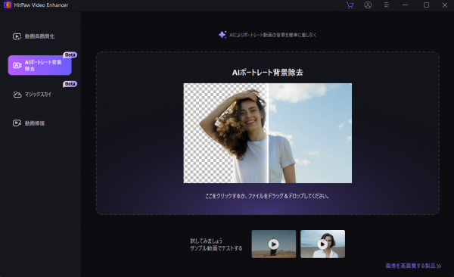The image size is (454, 277).
Task: Play the man portrait sample video
Action: (x=322, y=244)
